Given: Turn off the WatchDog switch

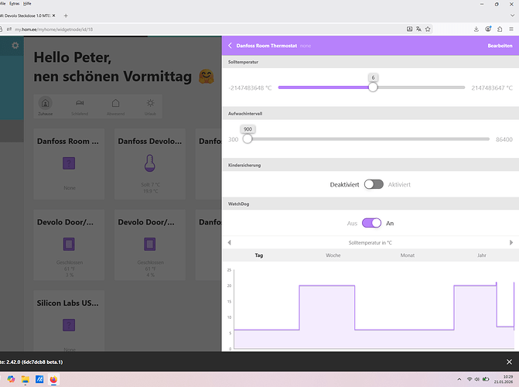Looking at the screenshot, I should 372,223.
